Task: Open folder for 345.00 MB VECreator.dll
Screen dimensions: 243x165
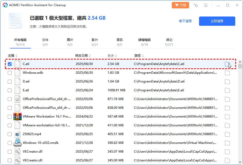Action: click(227, 161)
